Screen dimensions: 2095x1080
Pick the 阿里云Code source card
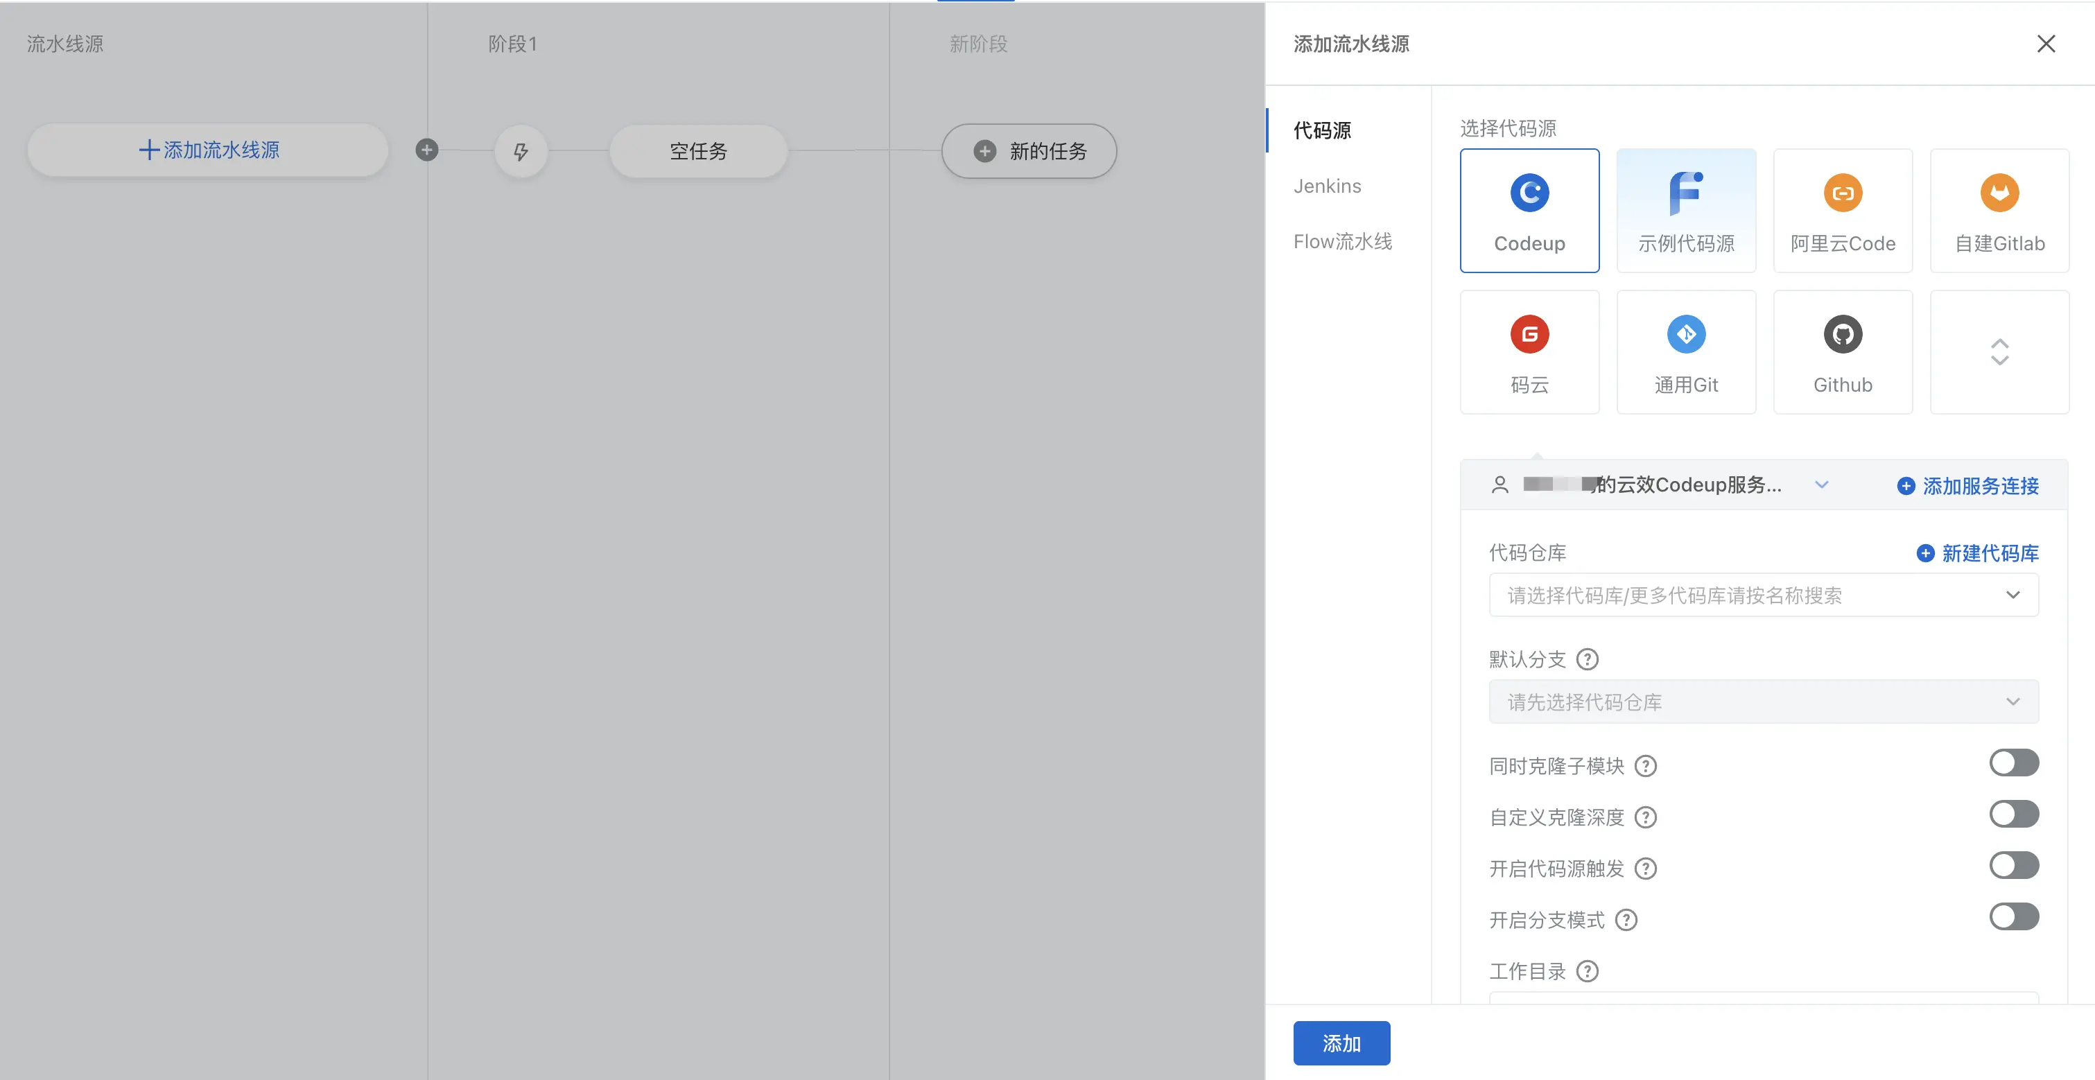tap(1843, 211)
